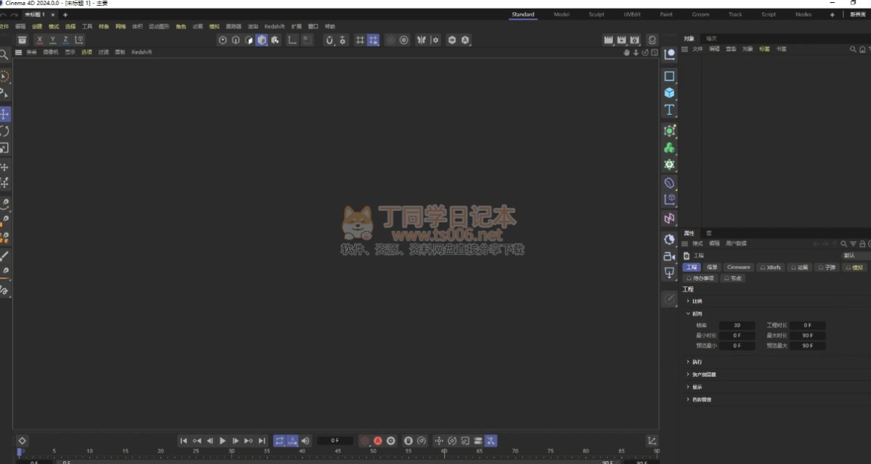Open the 默认 dropdown in attributes panel
871x464 pixels.
(x=854, y=256)
